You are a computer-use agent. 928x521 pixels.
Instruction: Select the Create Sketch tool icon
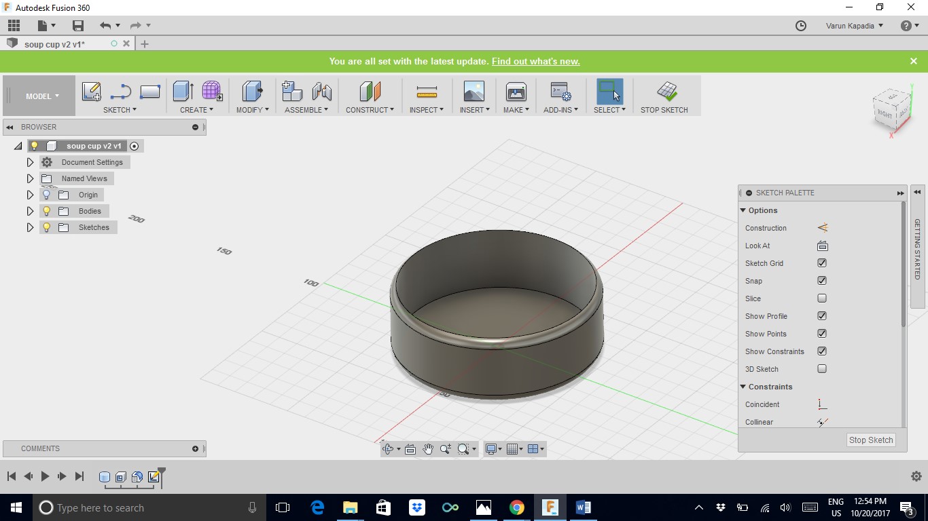92,91
